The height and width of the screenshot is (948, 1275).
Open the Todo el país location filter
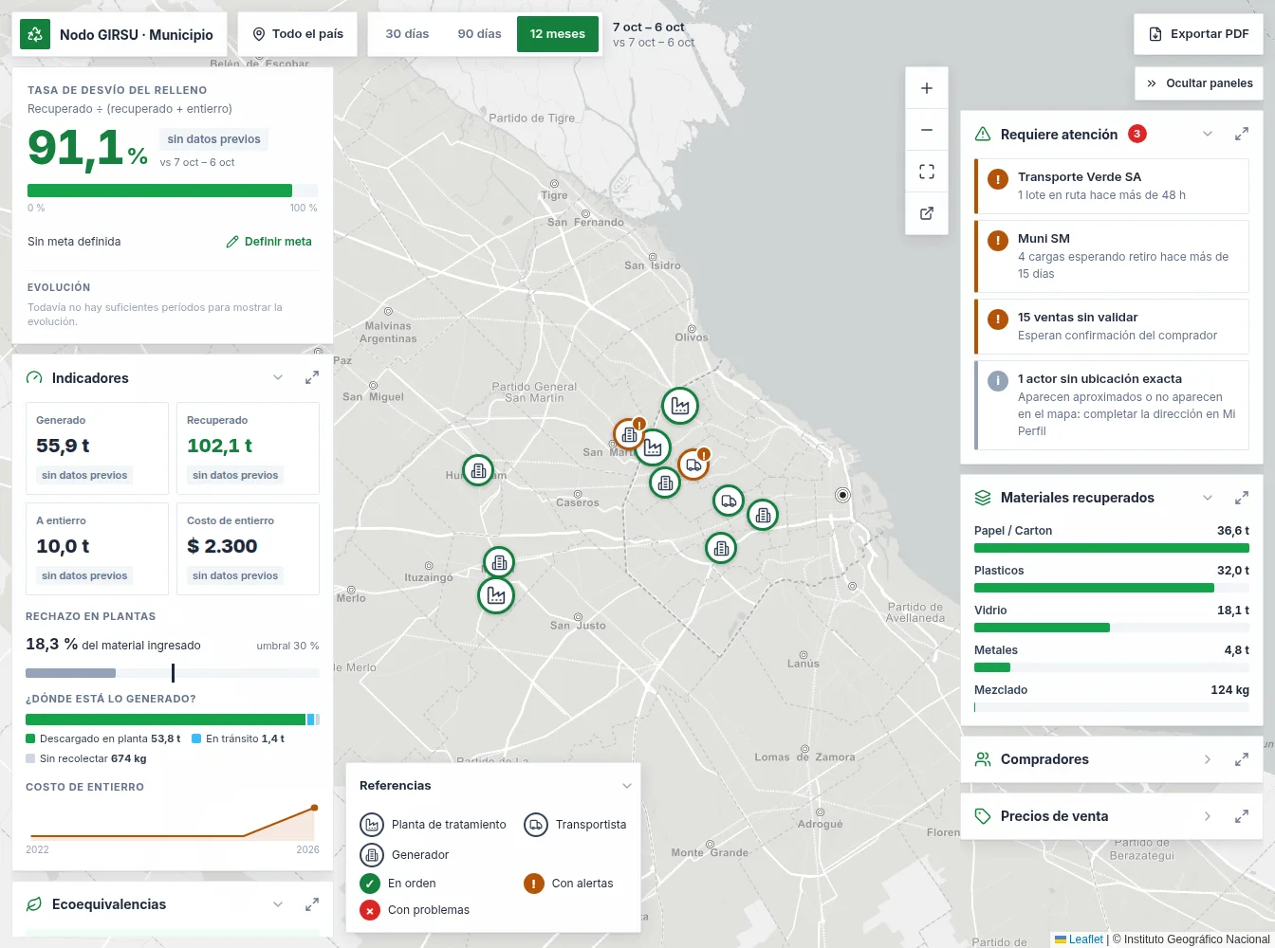click(298, 34)
